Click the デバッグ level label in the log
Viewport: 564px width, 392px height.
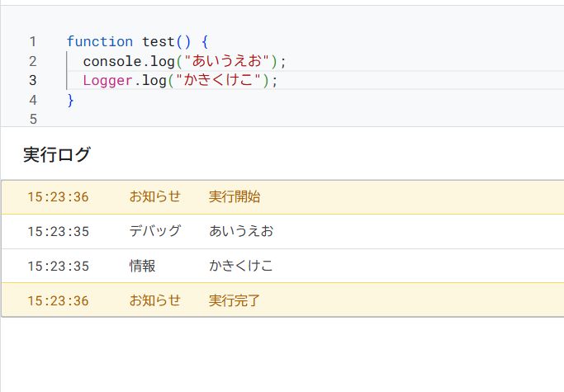tap(154, 231)
